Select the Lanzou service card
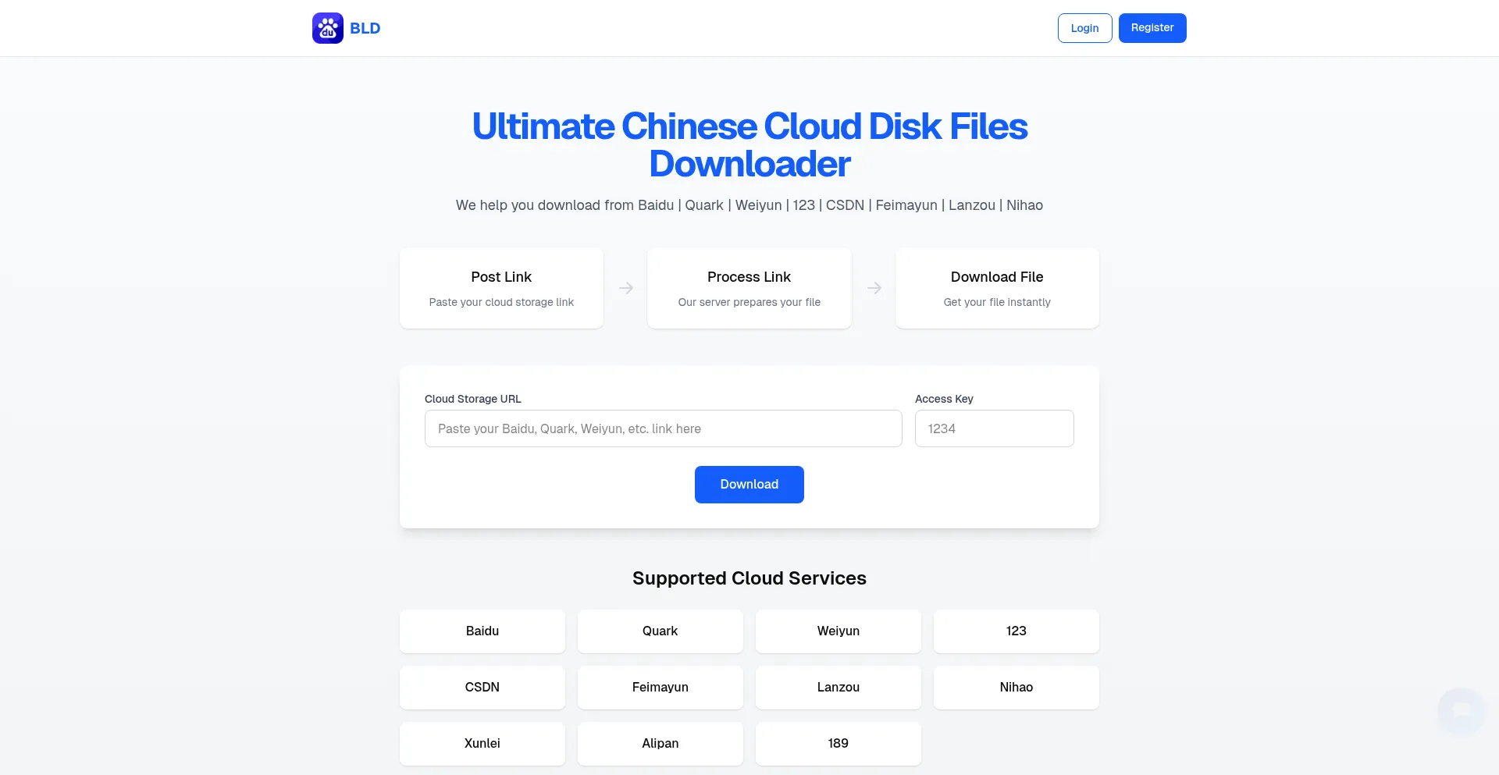Image resolution: width=1499 pixels, height=775 pixels. (838, 688)
